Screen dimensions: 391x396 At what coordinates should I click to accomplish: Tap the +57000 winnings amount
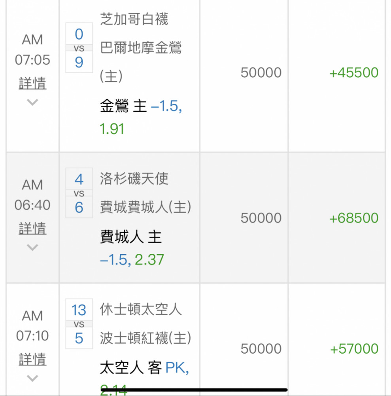pos(354,348)
